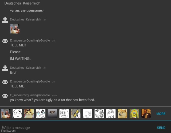Select the ceiling cat meme sticker
The height and width of the screenshot is (133, 171).
click(52, 114)
